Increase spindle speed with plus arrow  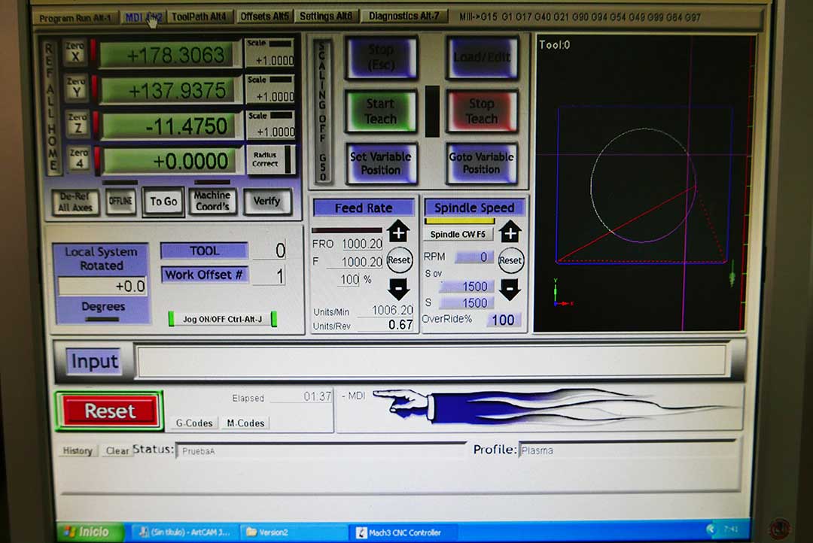(510, 232)
